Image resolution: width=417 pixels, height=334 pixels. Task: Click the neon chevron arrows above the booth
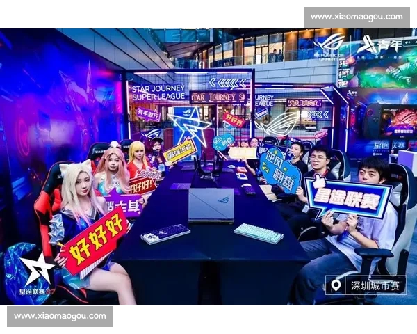(228, 82)
